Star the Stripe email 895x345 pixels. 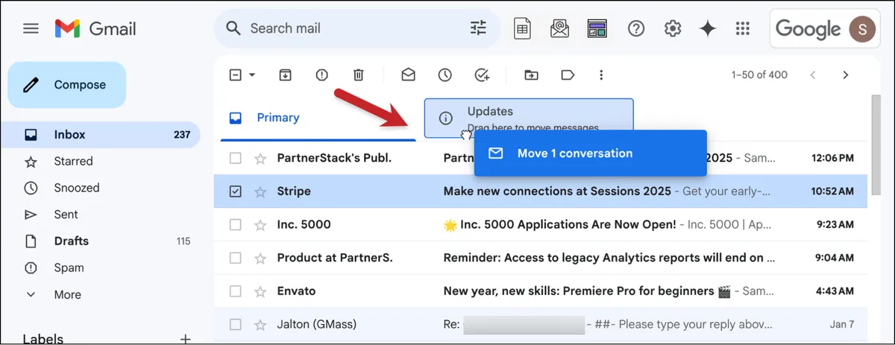[260, 192]
